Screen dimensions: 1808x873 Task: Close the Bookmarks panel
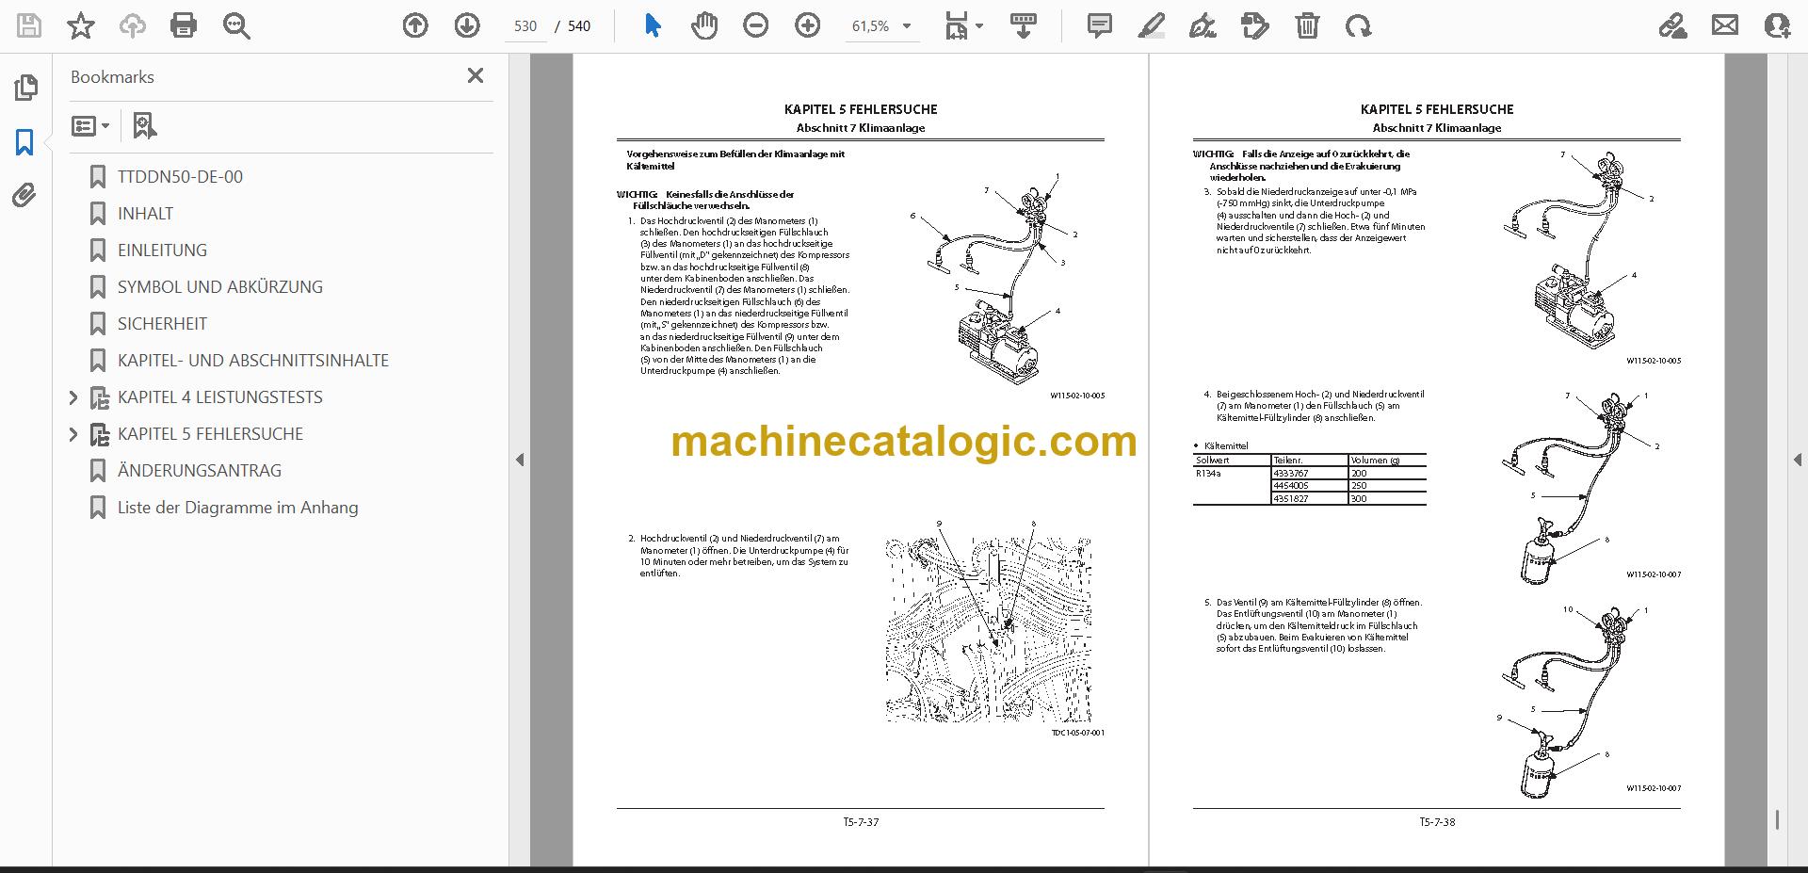(x=476, y=76)
